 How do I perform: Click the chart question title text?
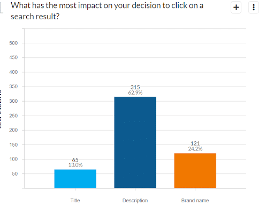[x=107, y=11]
